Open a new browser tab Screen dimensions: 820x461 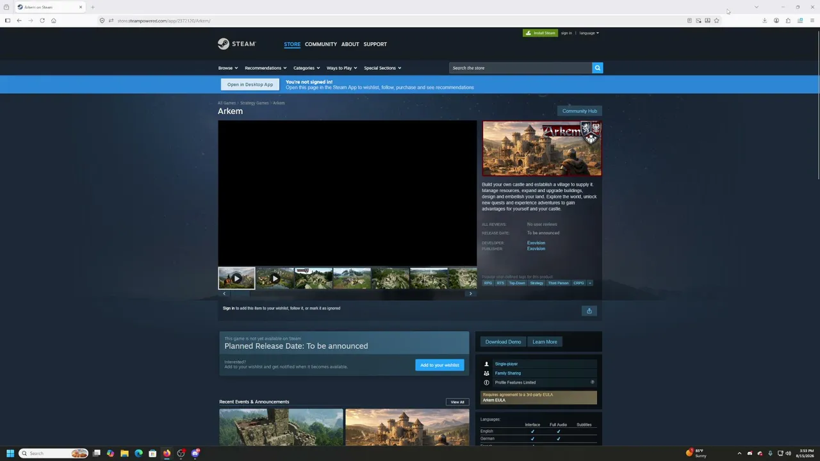(92, 7)
